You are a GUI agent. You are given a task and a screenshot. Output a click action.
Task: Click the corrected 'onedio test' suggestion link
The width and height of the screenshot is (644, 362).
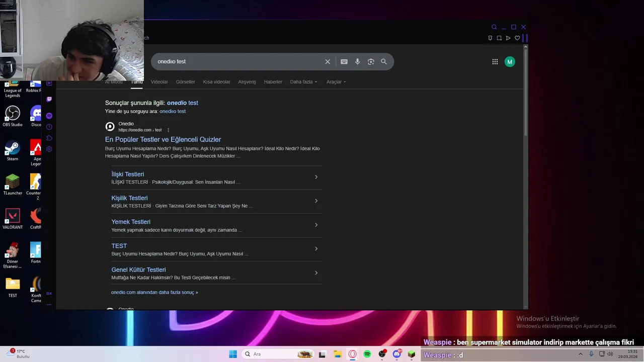(x=183, y=103)
